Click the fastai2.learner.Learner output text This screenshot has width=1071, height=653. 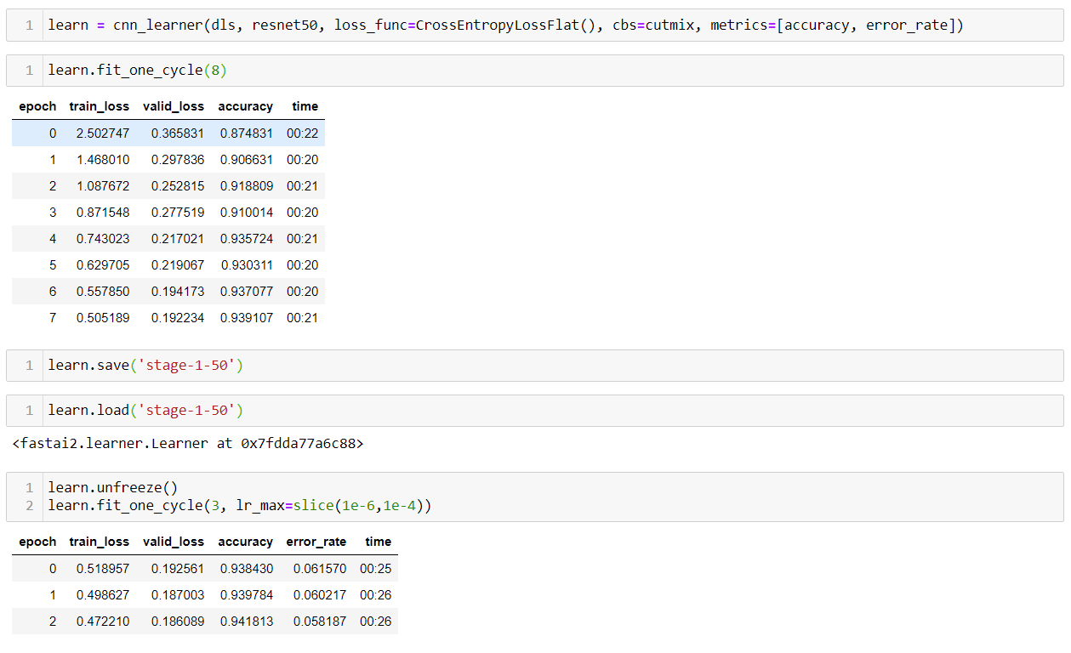[188, 443]
